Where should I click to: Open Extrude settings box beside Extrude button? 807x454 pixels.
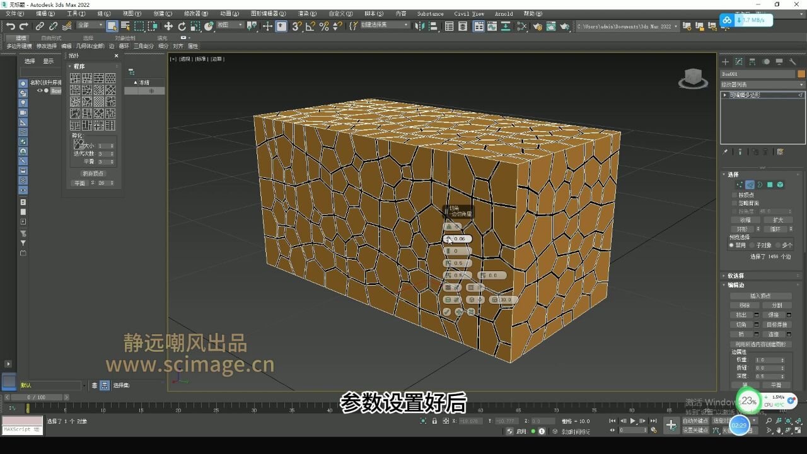755,315
